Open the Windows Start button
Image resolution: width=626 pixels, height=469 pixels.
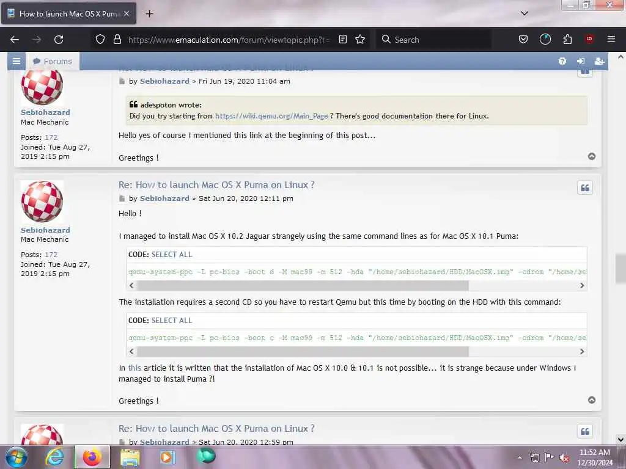point(15,457)
